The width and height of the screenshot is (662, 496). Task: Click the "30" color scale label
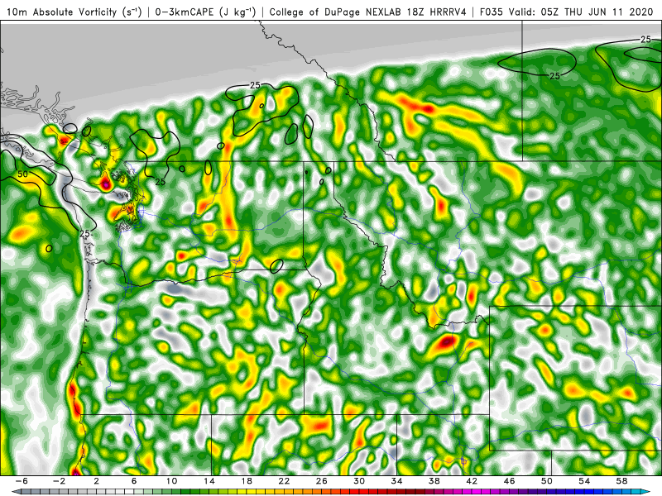pyautogui.click(x=359, y=481)
